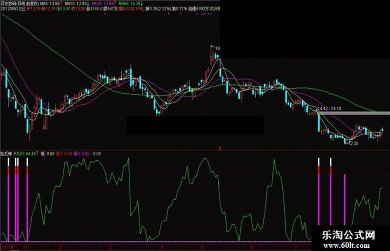Image resolution: width=390 pixels, height=251 pixels.
Task: Open the 抬反弹 indicator name
Action: tap(6, 154)
